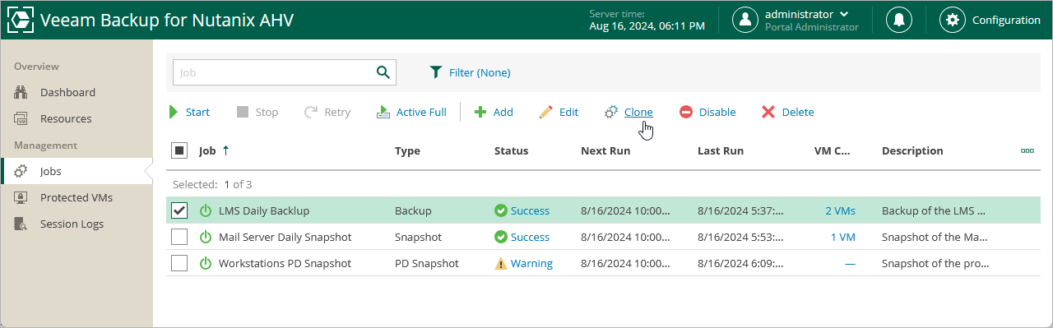This screenshot has width=1053, height=328.
Task: Click the Stop square icon
Action: point(243,112)
